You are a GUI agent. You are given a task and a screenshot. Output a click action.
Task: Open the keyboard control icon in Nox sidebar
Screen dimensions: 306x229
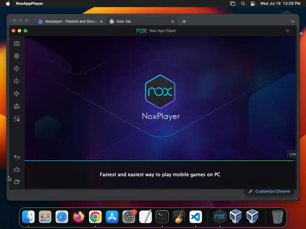(x=17, y=44)
